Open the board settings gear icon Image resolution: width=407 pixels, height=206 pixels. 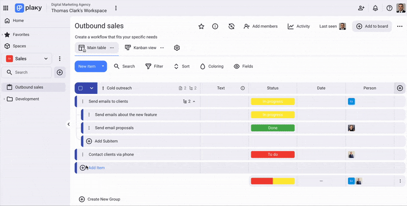(x=177, y=48)
